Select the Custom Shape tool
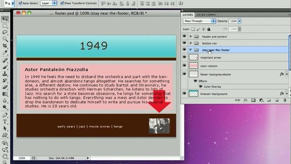291x164 pixels. pyautogui.click(x=5, y=135)
